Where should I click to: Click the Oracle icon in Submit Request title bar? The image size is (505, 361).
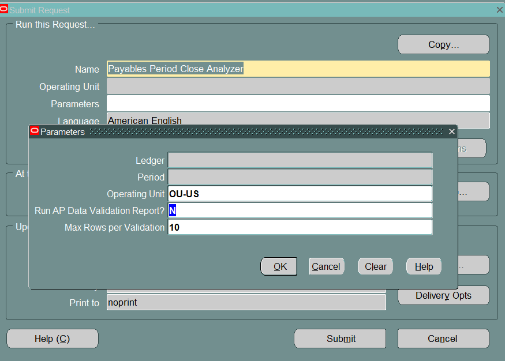pos(4,9)
